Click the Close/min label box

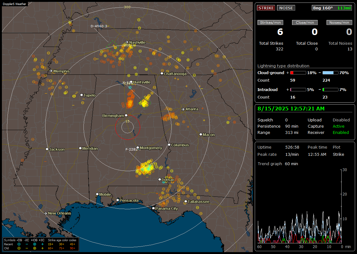[305, 23]
